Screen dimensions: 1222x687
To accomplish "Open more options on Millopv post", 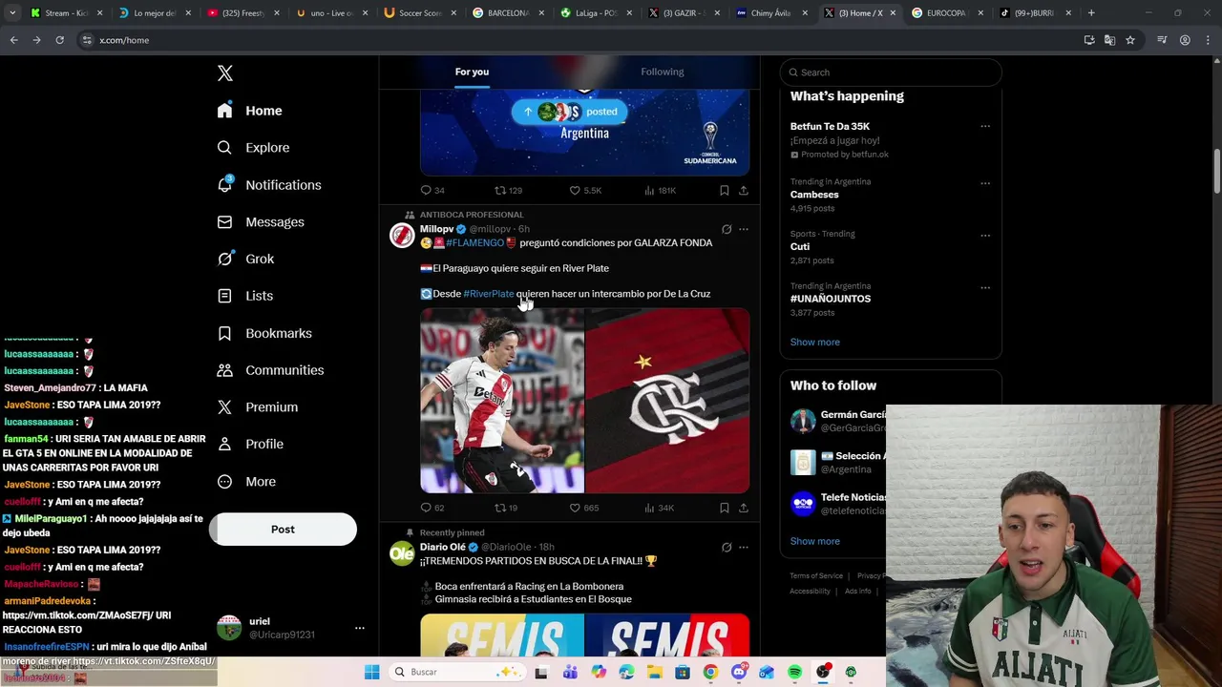I will [x=744, y=229].
